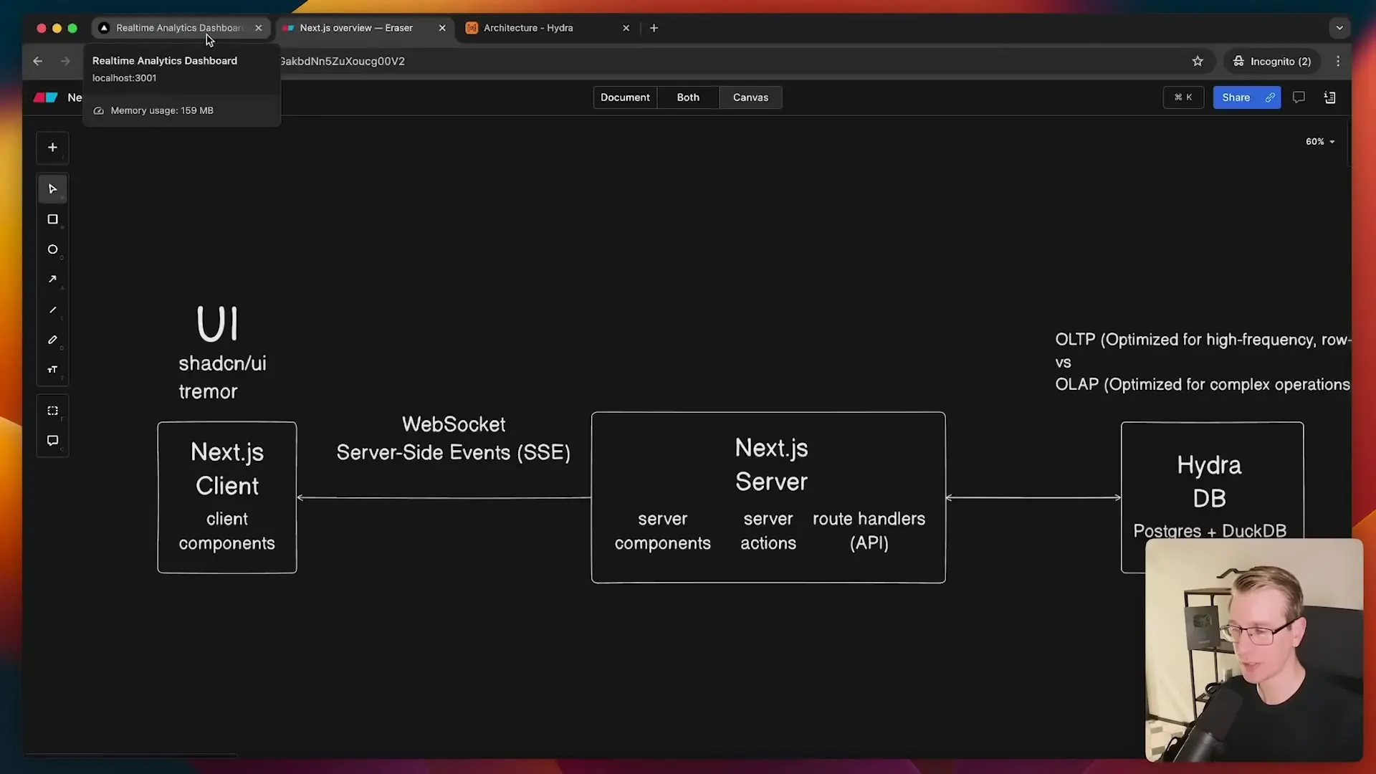Open Chrome three-dot menu
The width and height of the screenshot is (1376, 774).
(x=1338, y=62)
